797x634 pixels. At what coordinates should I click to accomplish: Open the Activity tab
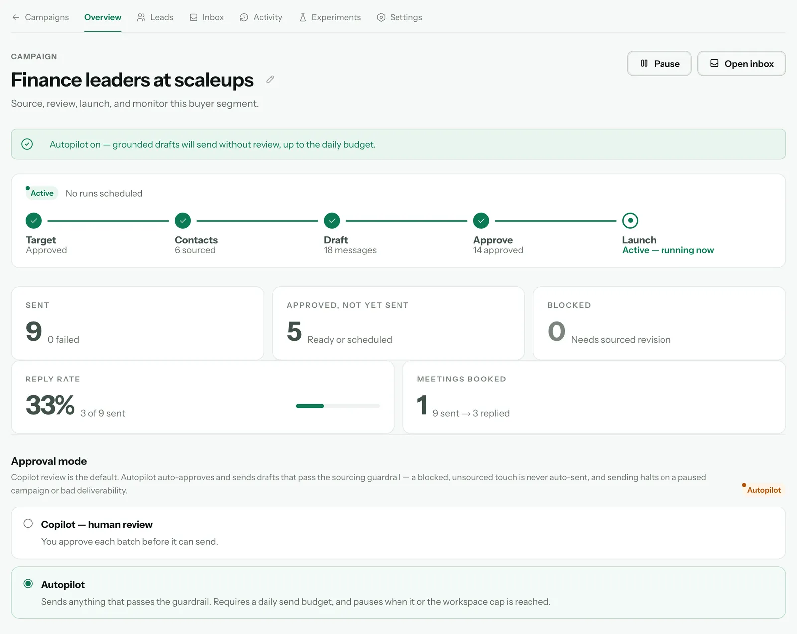tap(261, 17)
